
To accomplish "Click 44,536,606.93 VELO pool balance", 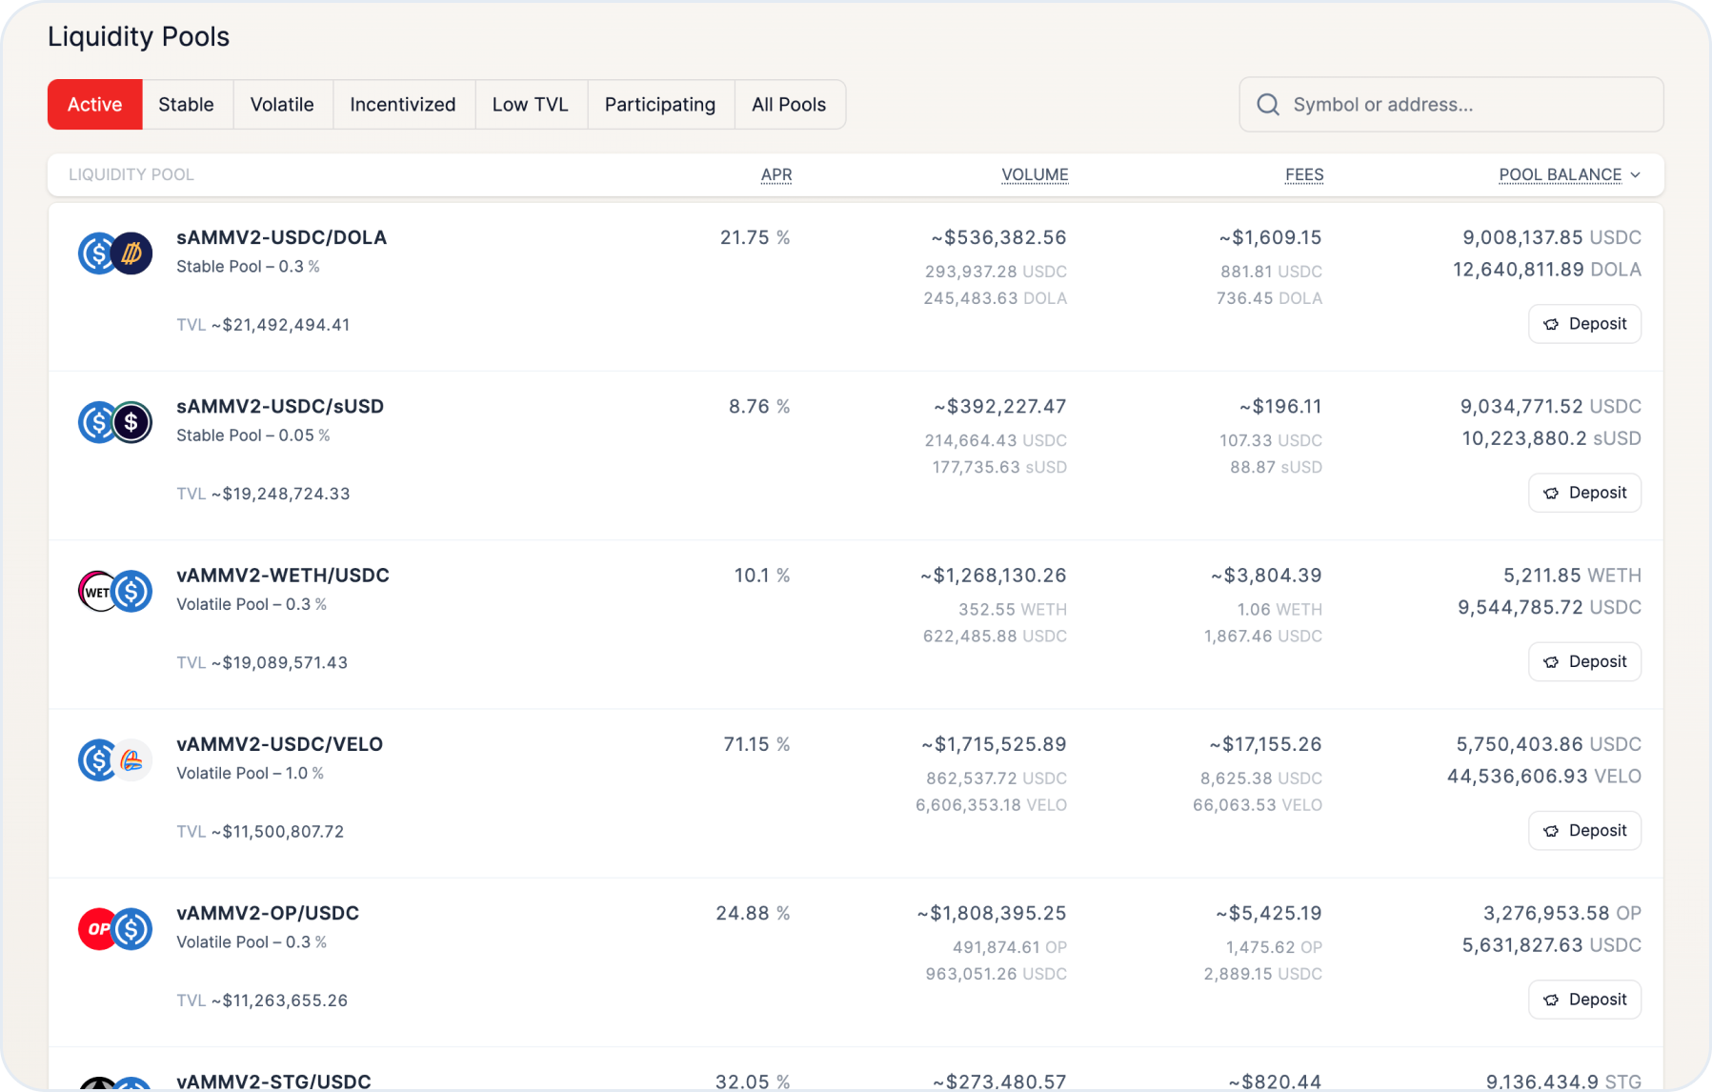I will coord(1544,777).
